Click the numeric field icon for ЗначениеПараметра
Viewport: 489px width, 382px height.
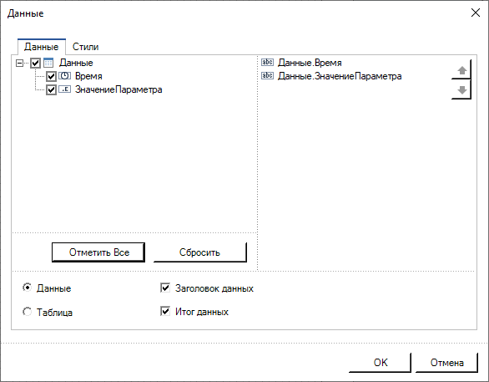click(x=64, y=89)
